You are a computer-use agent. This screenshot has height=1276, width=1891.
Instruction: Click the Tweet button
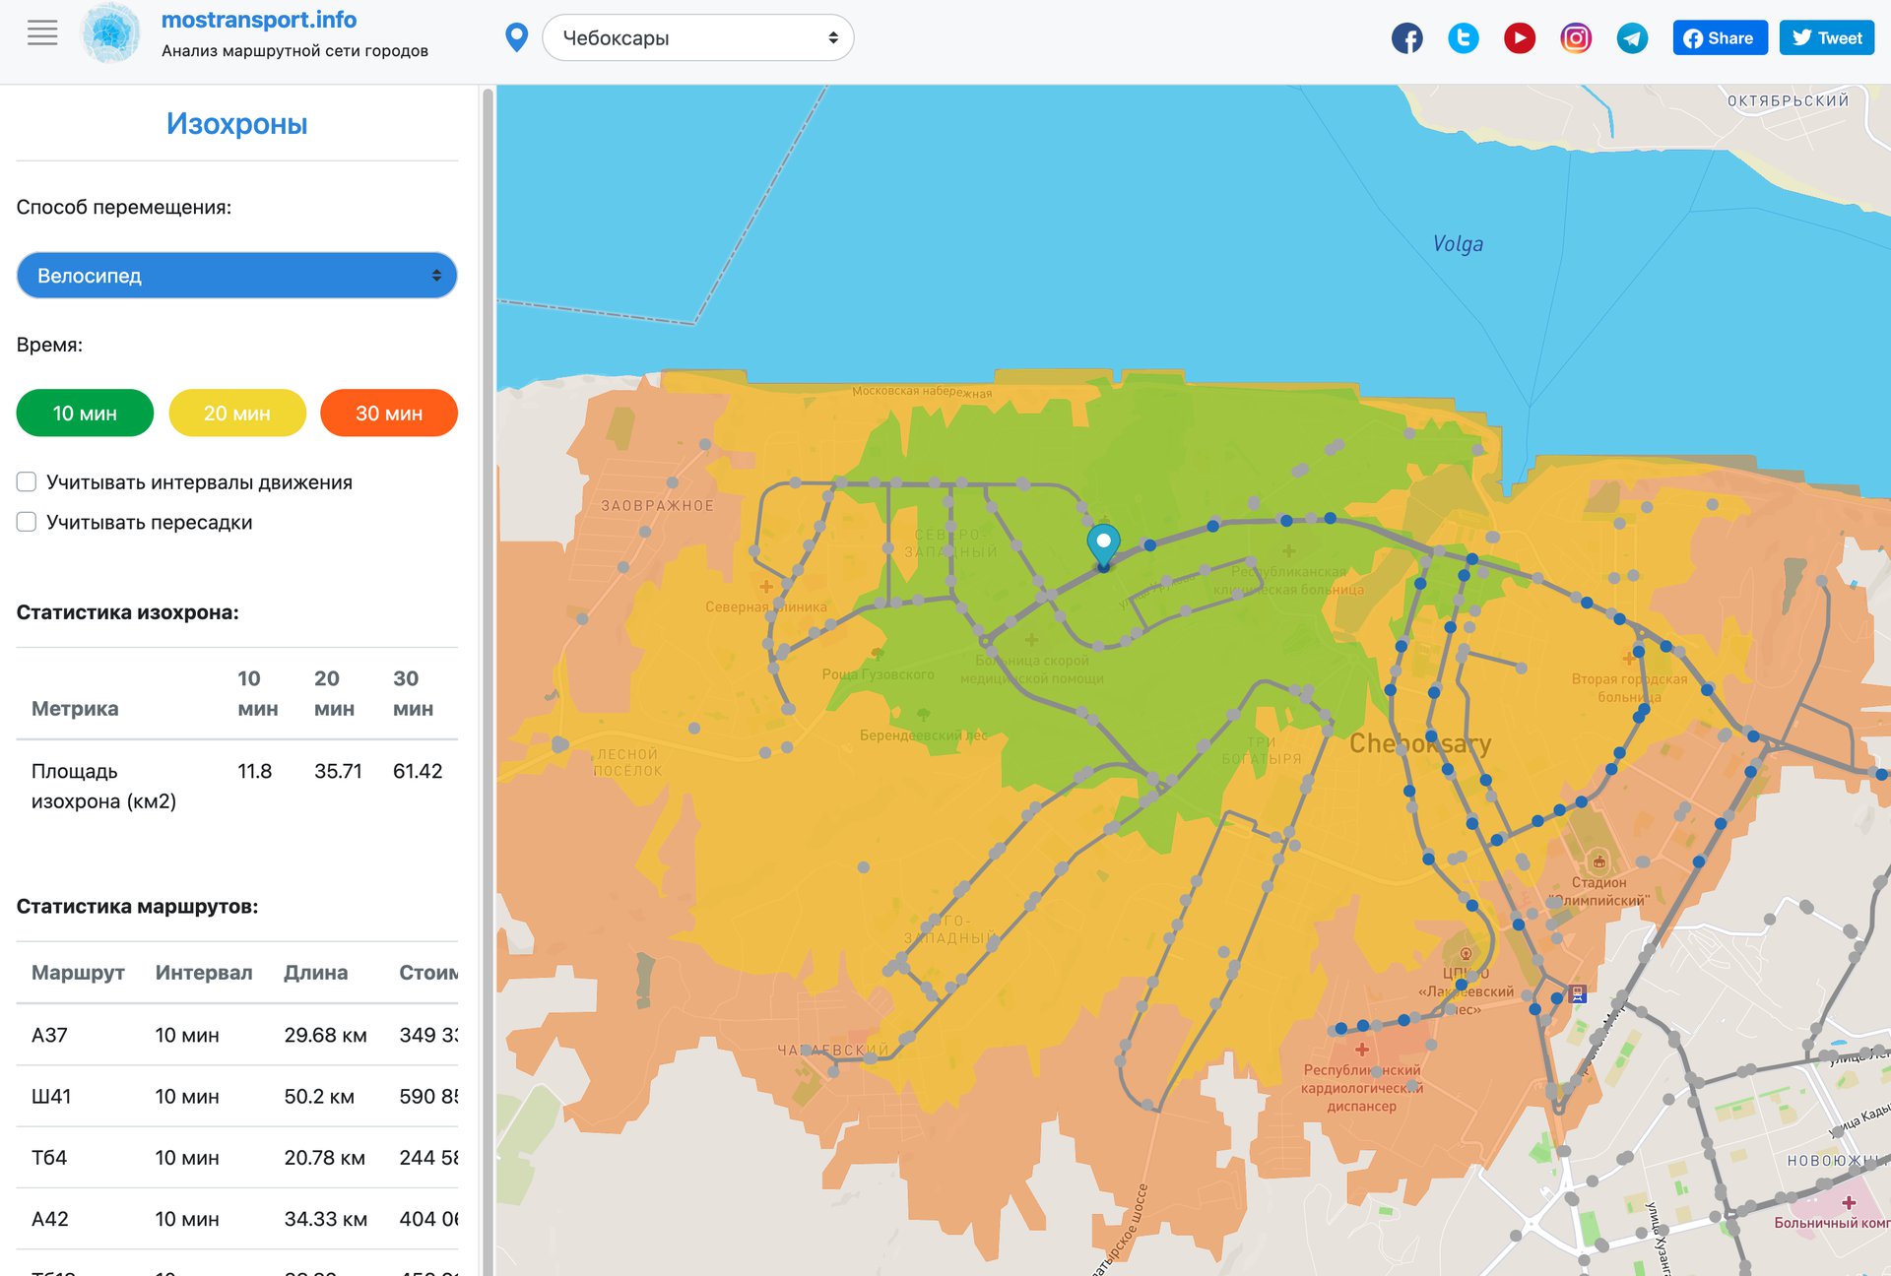(x=1826, y=38)
